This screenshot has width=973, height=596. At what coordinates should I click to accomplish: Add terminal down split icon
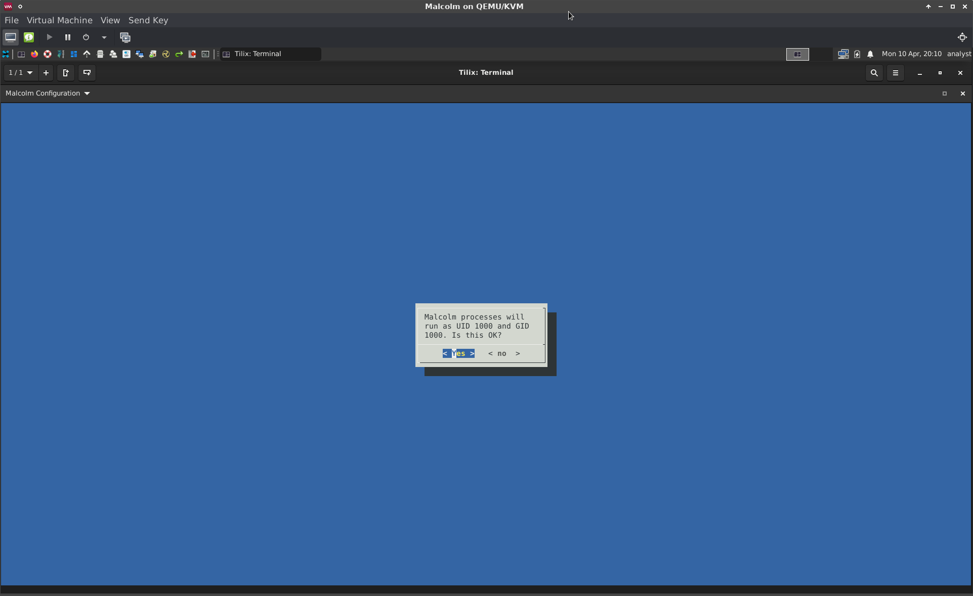point(87,73)
